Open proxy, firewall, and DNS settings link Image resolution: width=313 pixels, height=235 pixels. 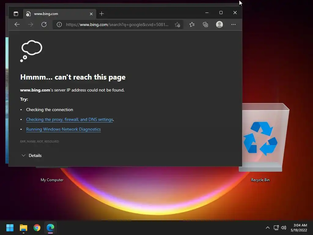pyautogui.click(x=69, y=120)
